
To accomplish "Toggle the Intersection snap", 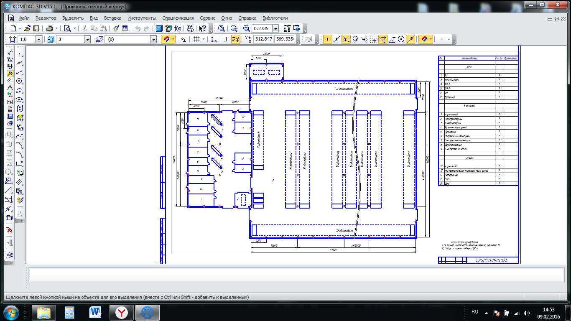I will click(346, 39).
